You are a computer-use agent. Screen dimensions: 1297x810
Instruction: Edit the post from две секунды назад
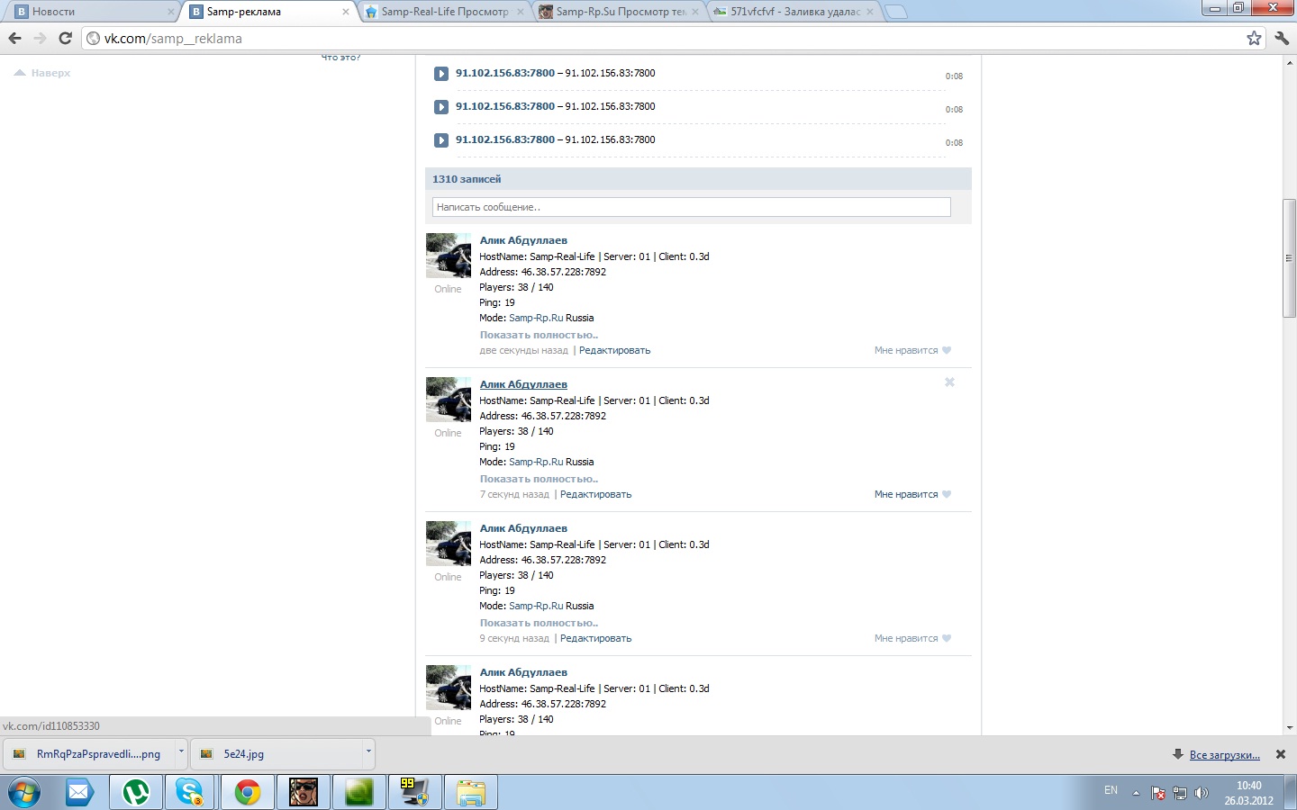614,350
